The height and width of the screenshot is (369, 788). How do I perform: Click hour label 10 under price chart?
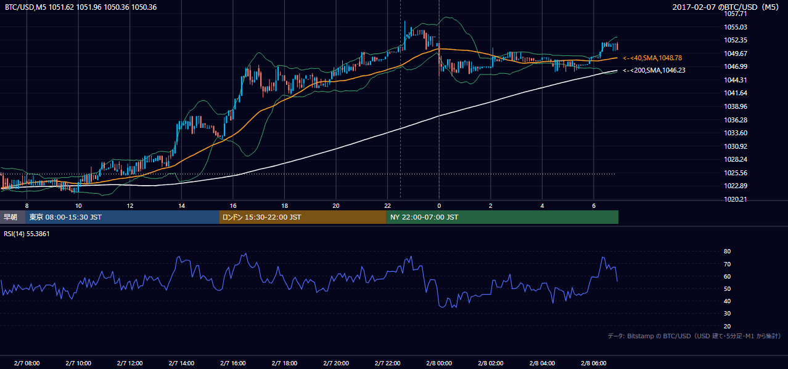(78, 205)
